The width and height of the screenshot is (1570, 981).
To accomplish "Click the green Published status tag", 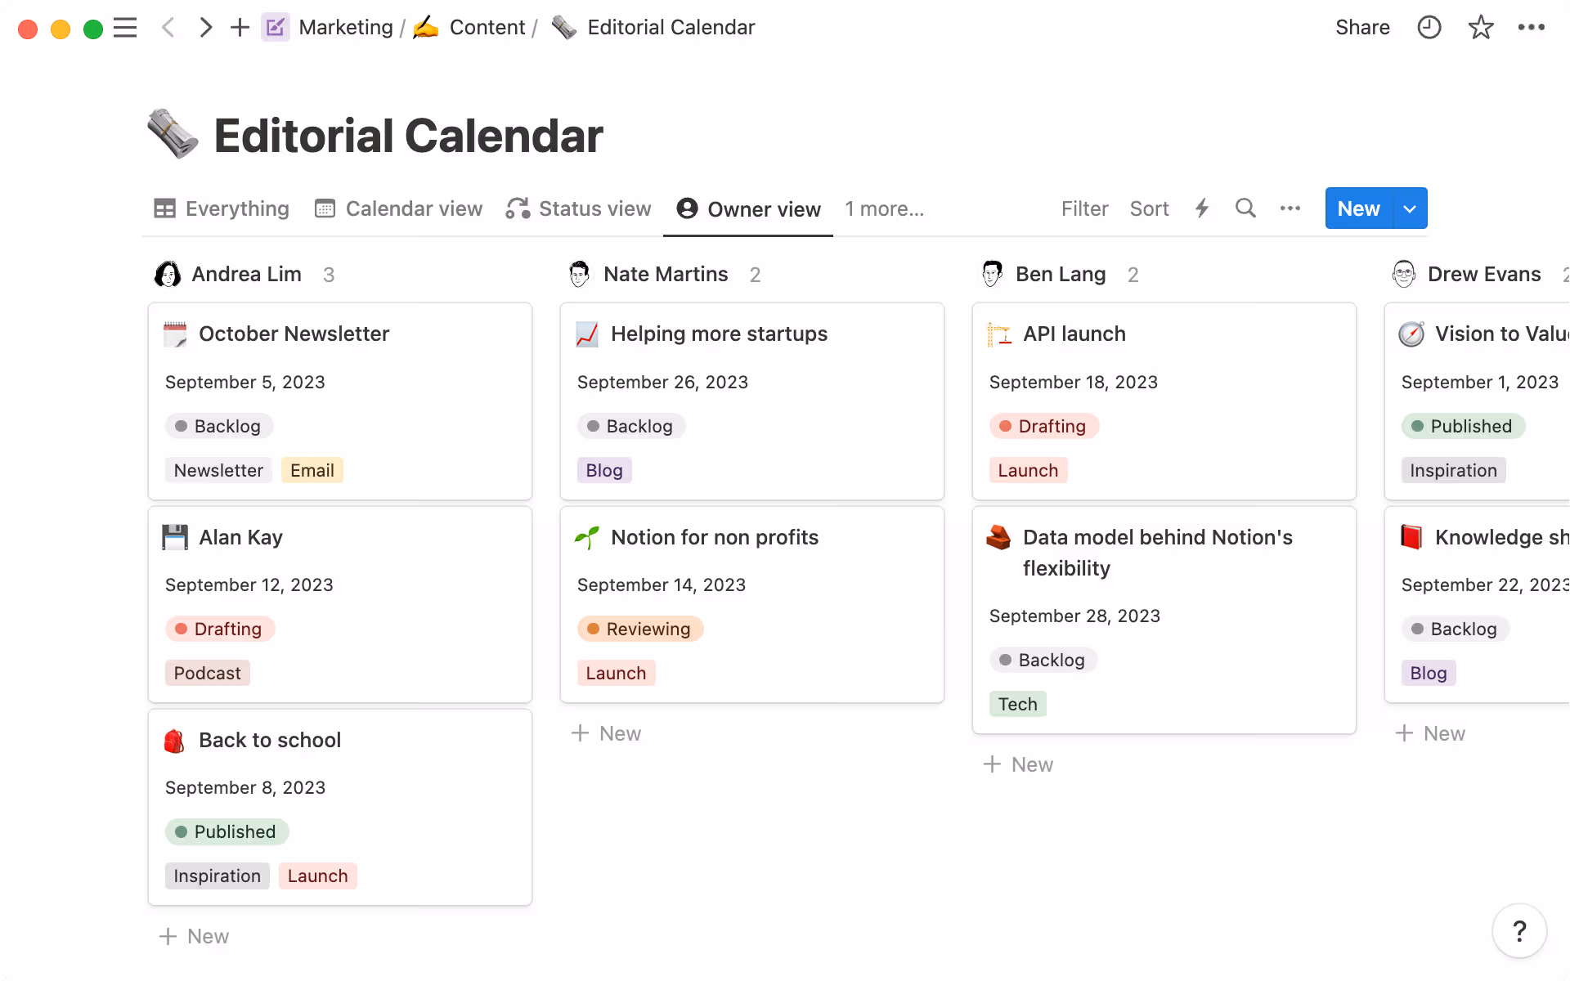I will pyautogui.click(x=227, y=831).
